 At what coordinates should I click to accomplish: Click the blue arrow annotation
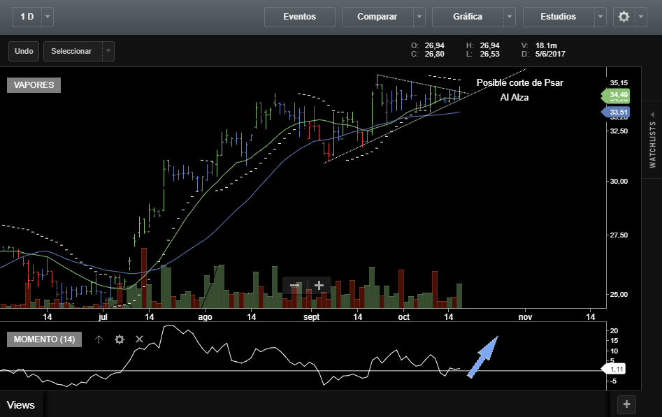point(482,356)
